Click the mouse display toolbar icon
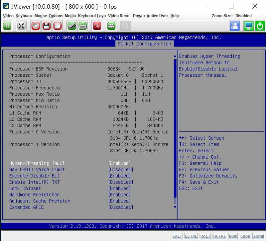The height and width of the screenshot is (241, 266). tap(71, 26)
